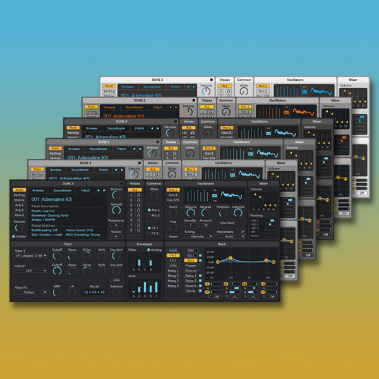The height and width of the screenshot is (379, 379).
Task: Click EQ node 1 on the curve
Action: pyautogui.click(x=231, y=258)
